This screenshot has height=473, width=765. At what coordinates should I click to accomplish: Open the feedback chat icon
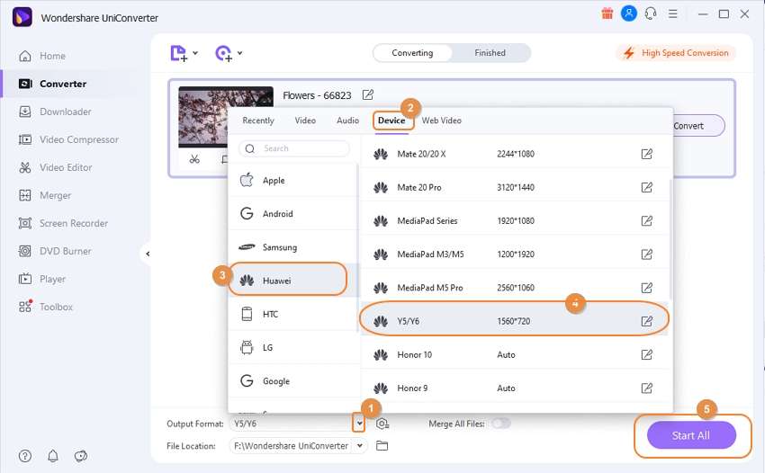point(80,456)
